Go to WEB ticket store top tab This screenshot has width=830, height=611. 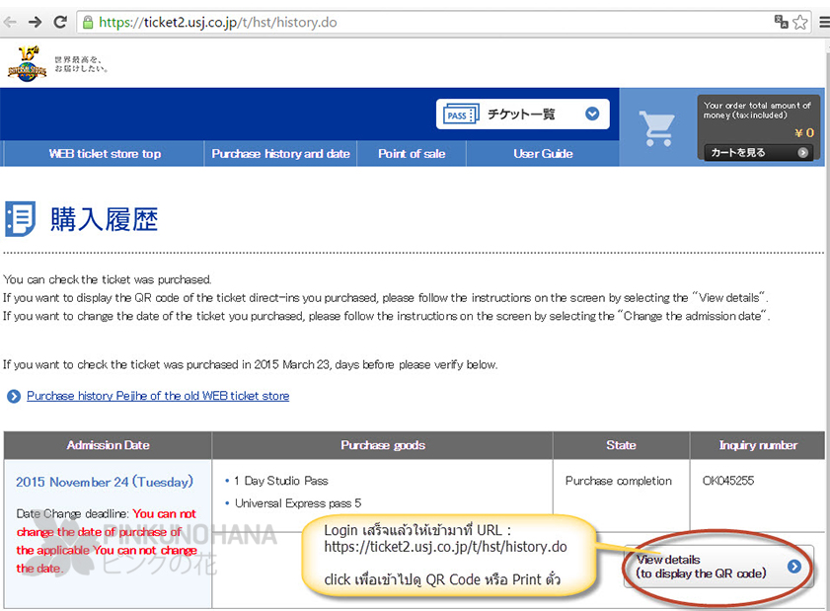[x=105, y=154]
